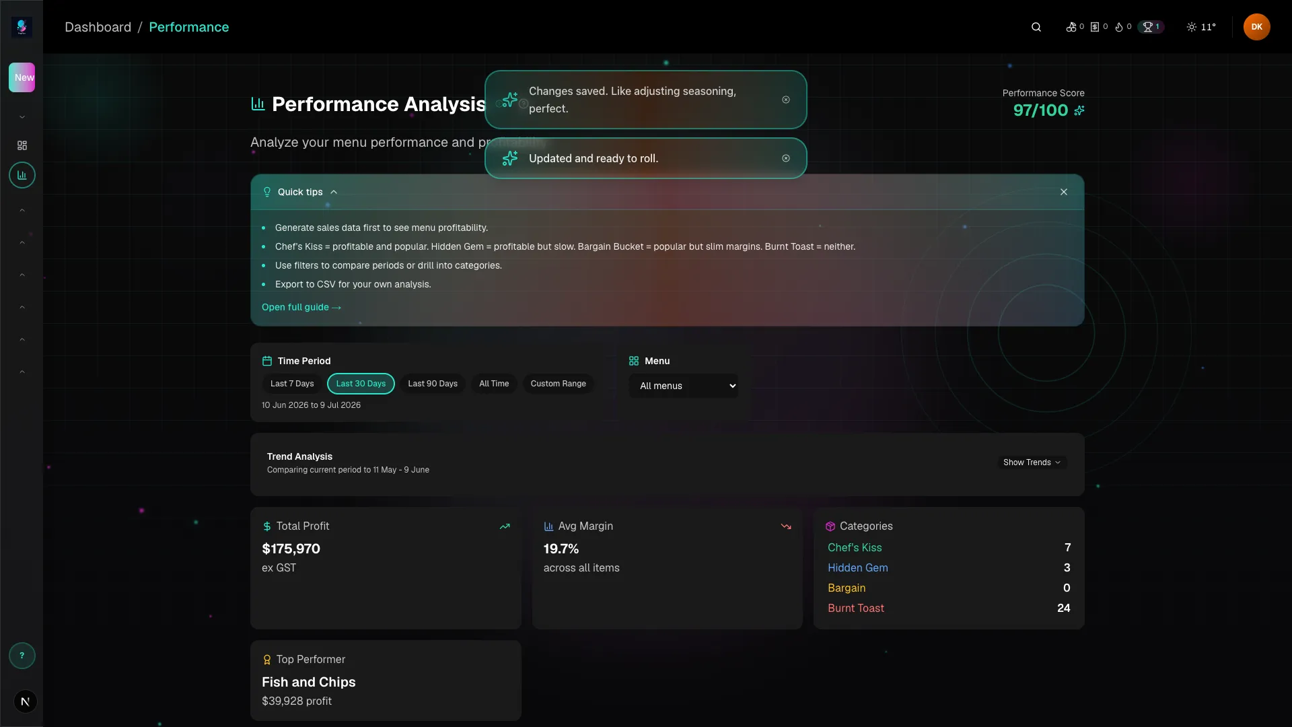Select the Last 7 Days period
The height and width of the screenshot is (727, 1292).
[292, 384]
